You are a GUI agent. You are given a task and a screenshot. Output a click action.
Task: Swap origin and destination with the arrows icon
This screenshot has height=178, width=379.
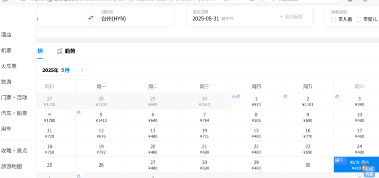coord(91,18)
